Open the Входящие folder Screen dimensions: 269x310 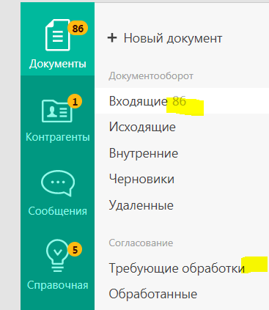click(182, 100)
